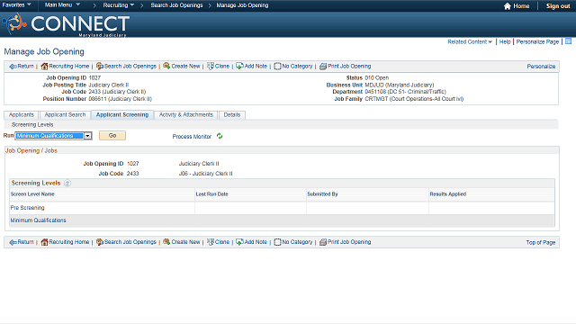Click the Clone icon in top toolbar
This screenshot has width=576, height=324.
point(211,66)
